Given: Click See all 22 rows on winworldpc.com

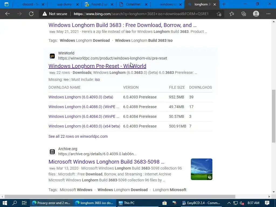Looking at the screenshot, I should [78, 136].
